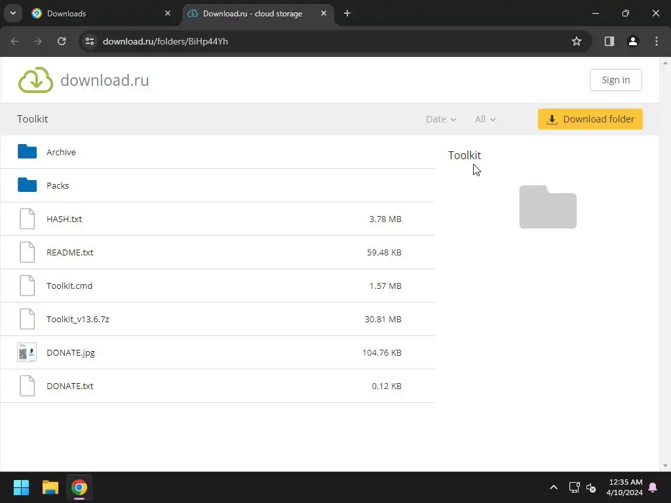Viewport: 671px width, 503px height.
Task: Go forward in browser history
Action: [x=38, y=41]
